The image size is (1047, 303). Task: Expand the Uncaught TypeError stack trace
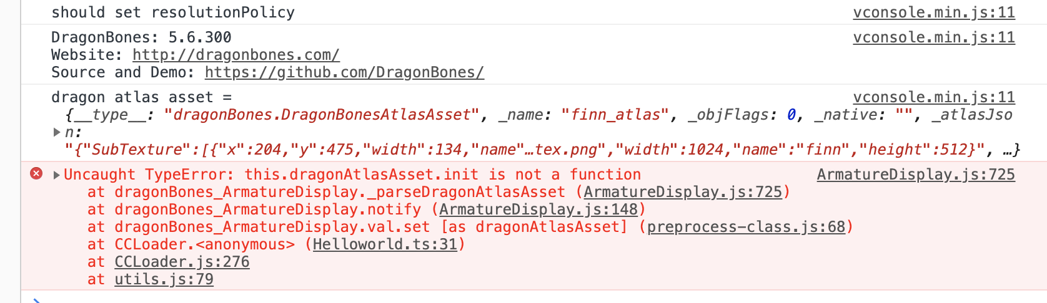56,175
